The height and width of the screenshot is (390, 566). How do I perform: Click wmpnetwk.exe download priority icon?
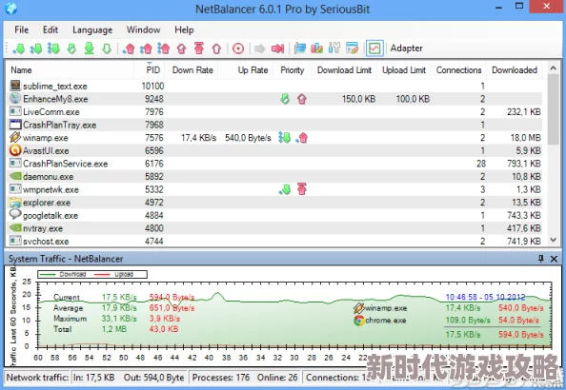(285, 189)
